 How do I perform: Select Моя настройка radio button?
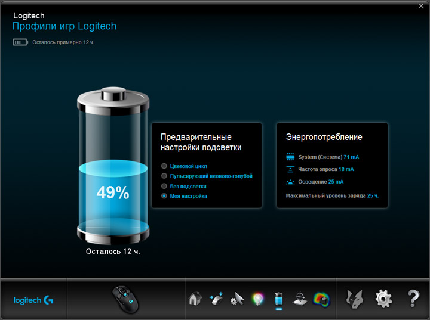point(164,195)
